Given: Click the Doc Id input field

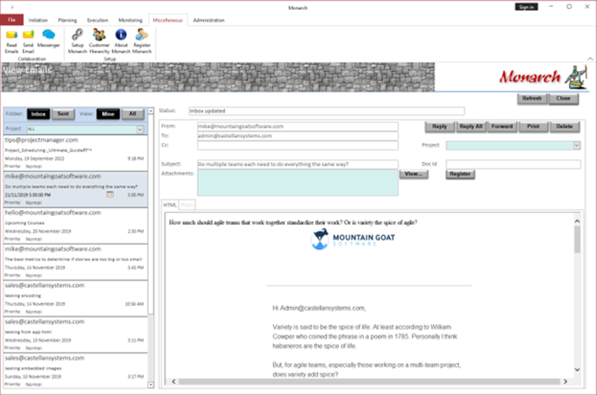Looking at the screenshot, I should click(513, 164).
